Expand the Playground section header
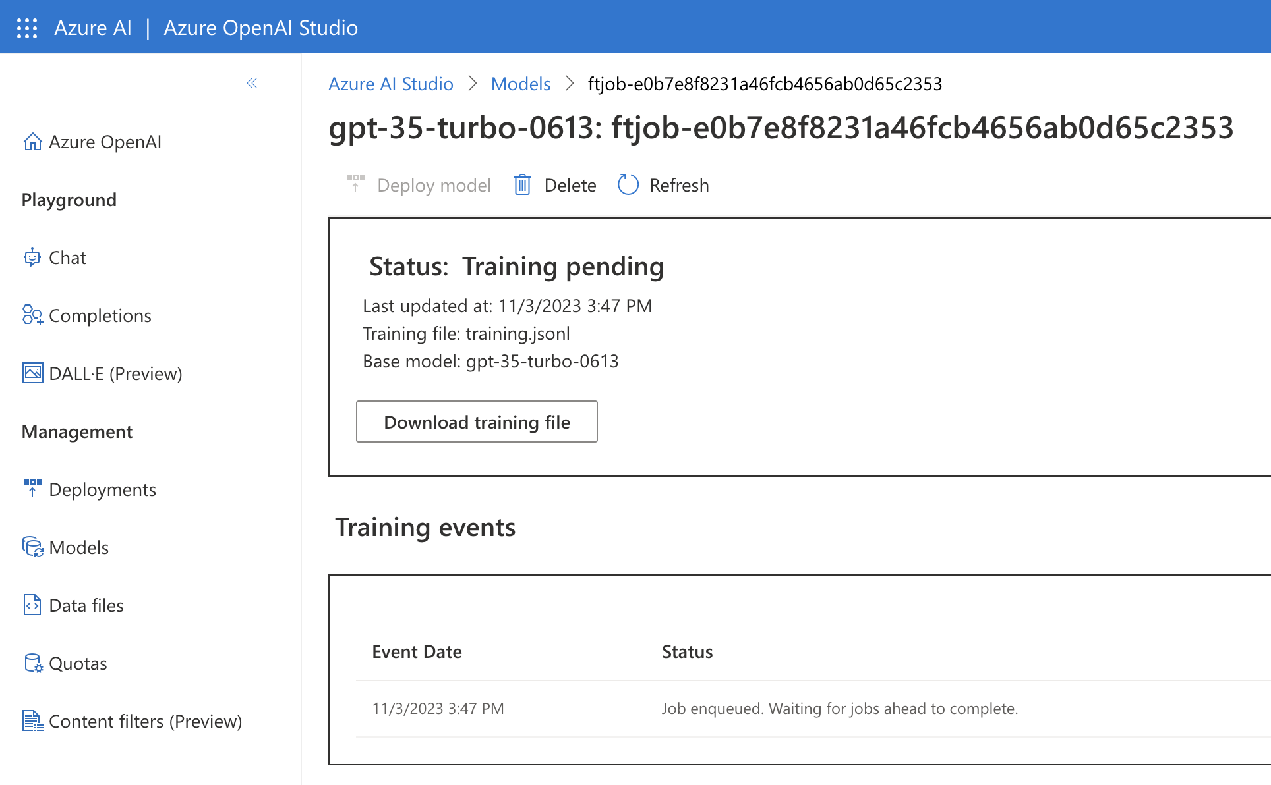 point(69,200)
